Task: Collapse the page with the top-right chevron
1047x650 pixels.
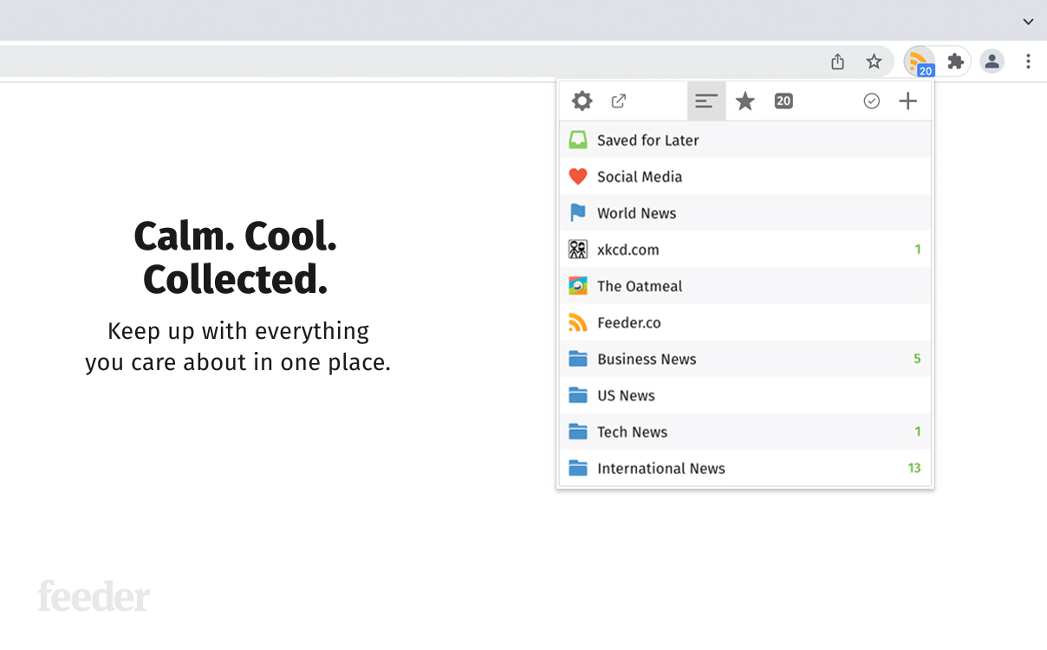Action: pyautogui.click(x=1028, y=21)
